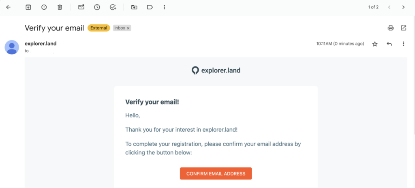Screen dimensions: 415x188
Task: Delete the email with trash icon
Action: 60,7
